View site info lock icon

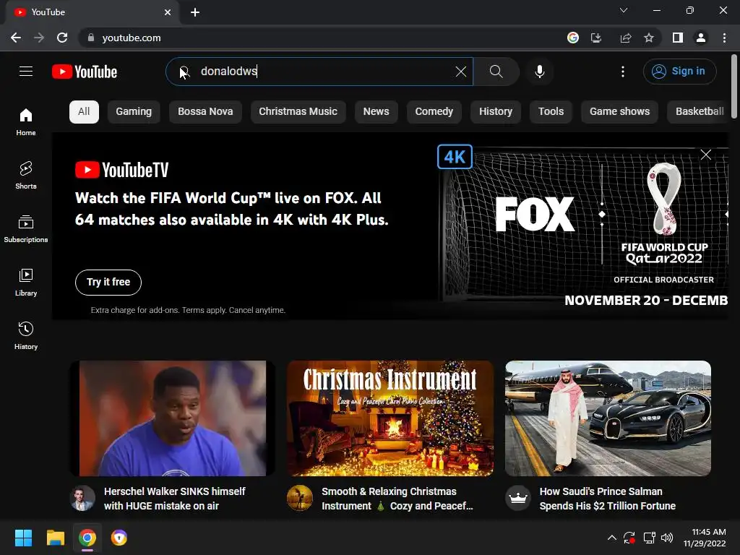91,38
